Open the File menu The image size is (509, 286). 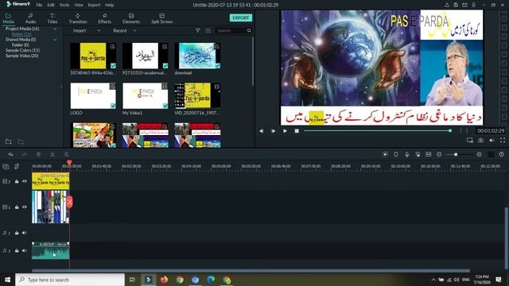(39, 5)
